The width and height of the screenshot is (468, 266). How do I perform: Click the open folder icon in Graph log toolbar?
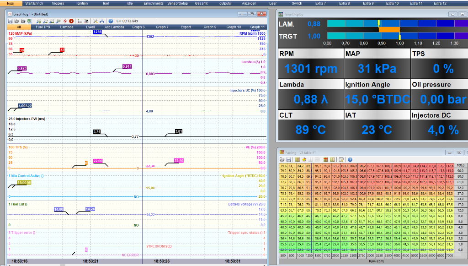tap(16, 21)
